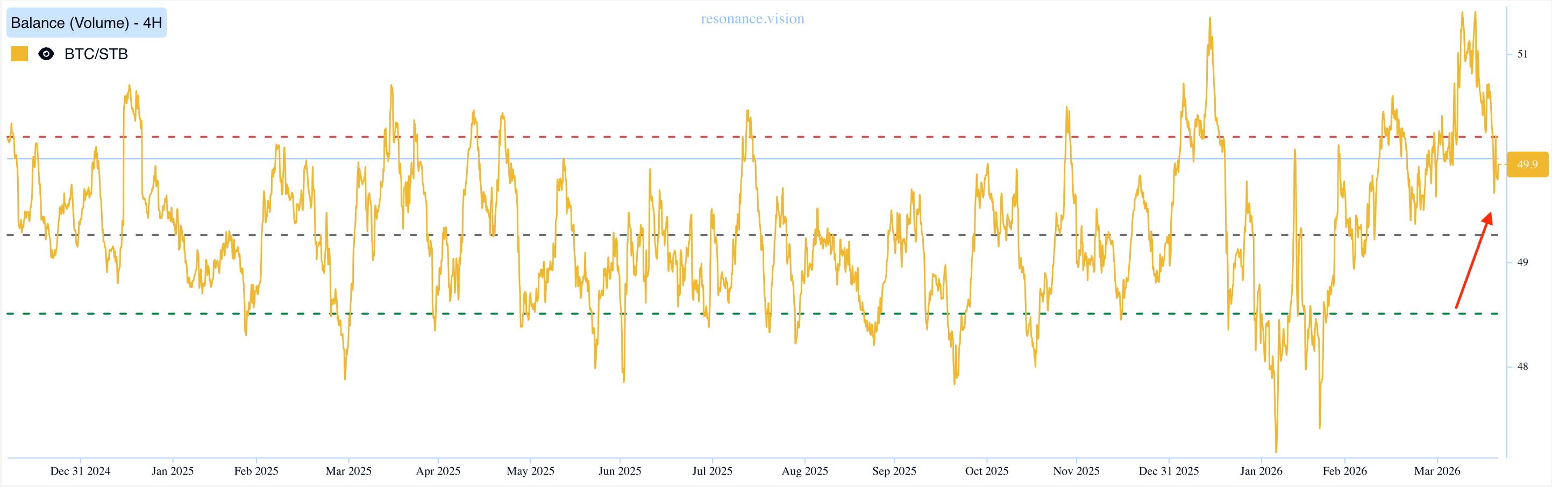
Task: Click the BTC/STB legend label
Action: tap(96, 54)
